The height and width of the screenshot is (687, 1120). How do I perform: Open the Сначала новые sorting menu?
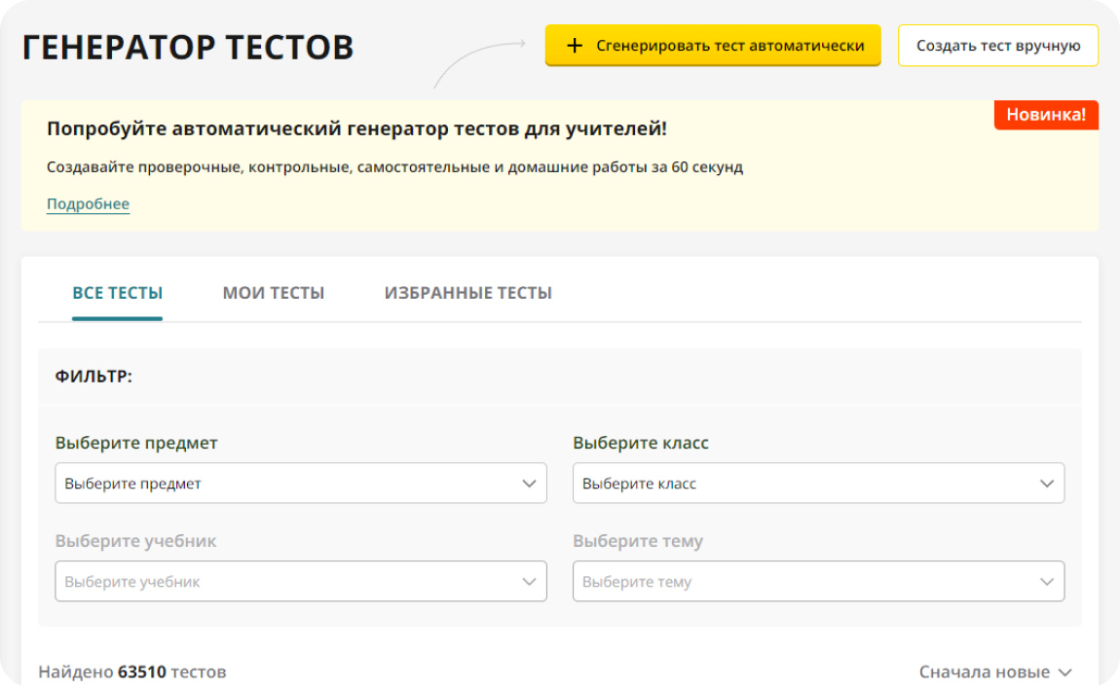coord(986,672)
